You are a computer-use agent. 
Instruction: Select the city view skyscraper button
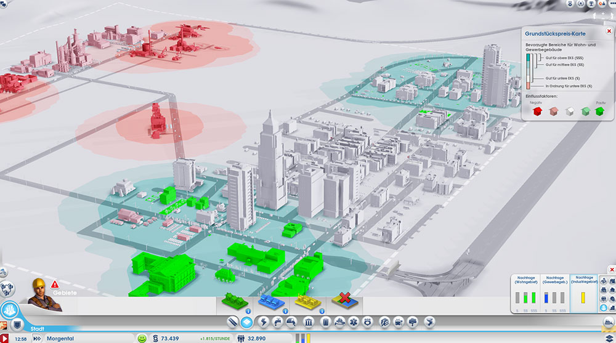point(9,310)
